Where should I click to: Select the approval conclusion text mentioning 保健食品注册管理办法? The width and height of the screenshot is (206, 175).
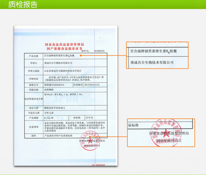coord(74,79)
